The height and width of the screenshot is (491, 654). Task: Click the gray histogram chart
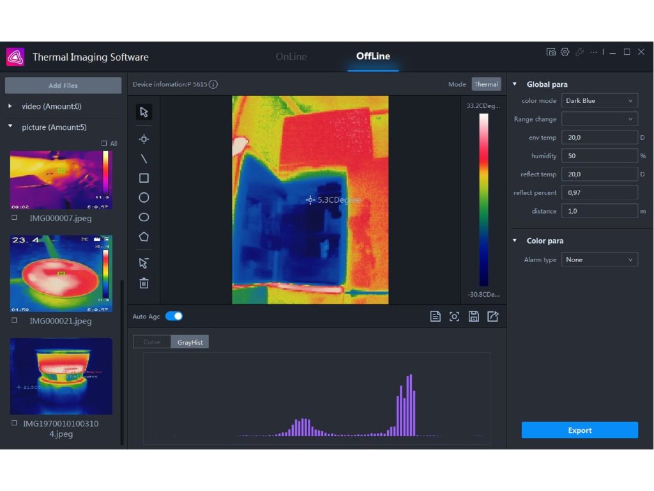click(x=317, y=398)
